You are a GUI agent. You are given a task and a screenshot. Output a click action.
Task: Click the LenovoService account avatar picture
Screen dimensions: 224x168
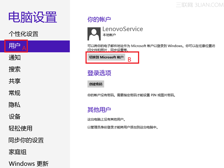coord(94,34)
